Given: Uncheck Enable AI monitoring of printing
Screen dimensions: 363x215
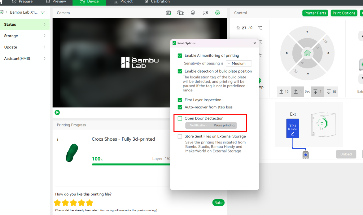Looking at the screenshot, I should (180, 55).
